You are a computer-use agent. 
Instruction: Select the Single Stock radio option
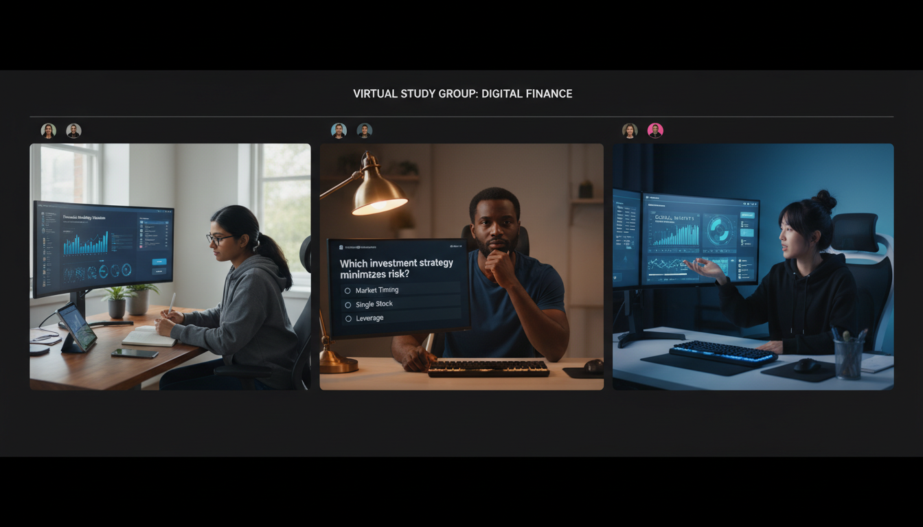(348, 305)
